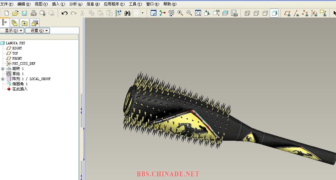
Task: Select the 倒圆角 1 feature in tree
Action: pos(20,84)
